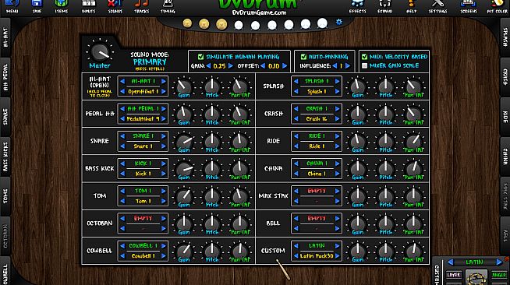Close the Latin custom panel with red button
The image size is (510, 285).
tap(507, 259)
